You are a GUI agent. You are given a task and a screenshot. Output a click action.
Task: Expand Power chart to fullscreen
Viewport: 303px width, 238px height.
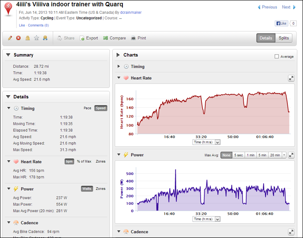(x=291, y=155)
